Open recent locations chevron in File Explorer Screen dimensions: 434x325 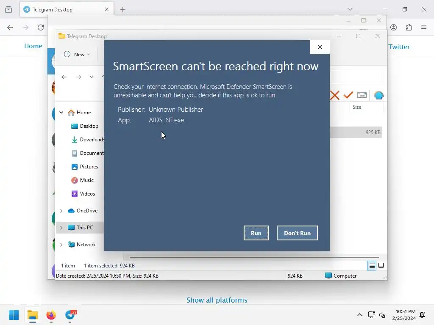pyautogui.click(x=92, y=77)
